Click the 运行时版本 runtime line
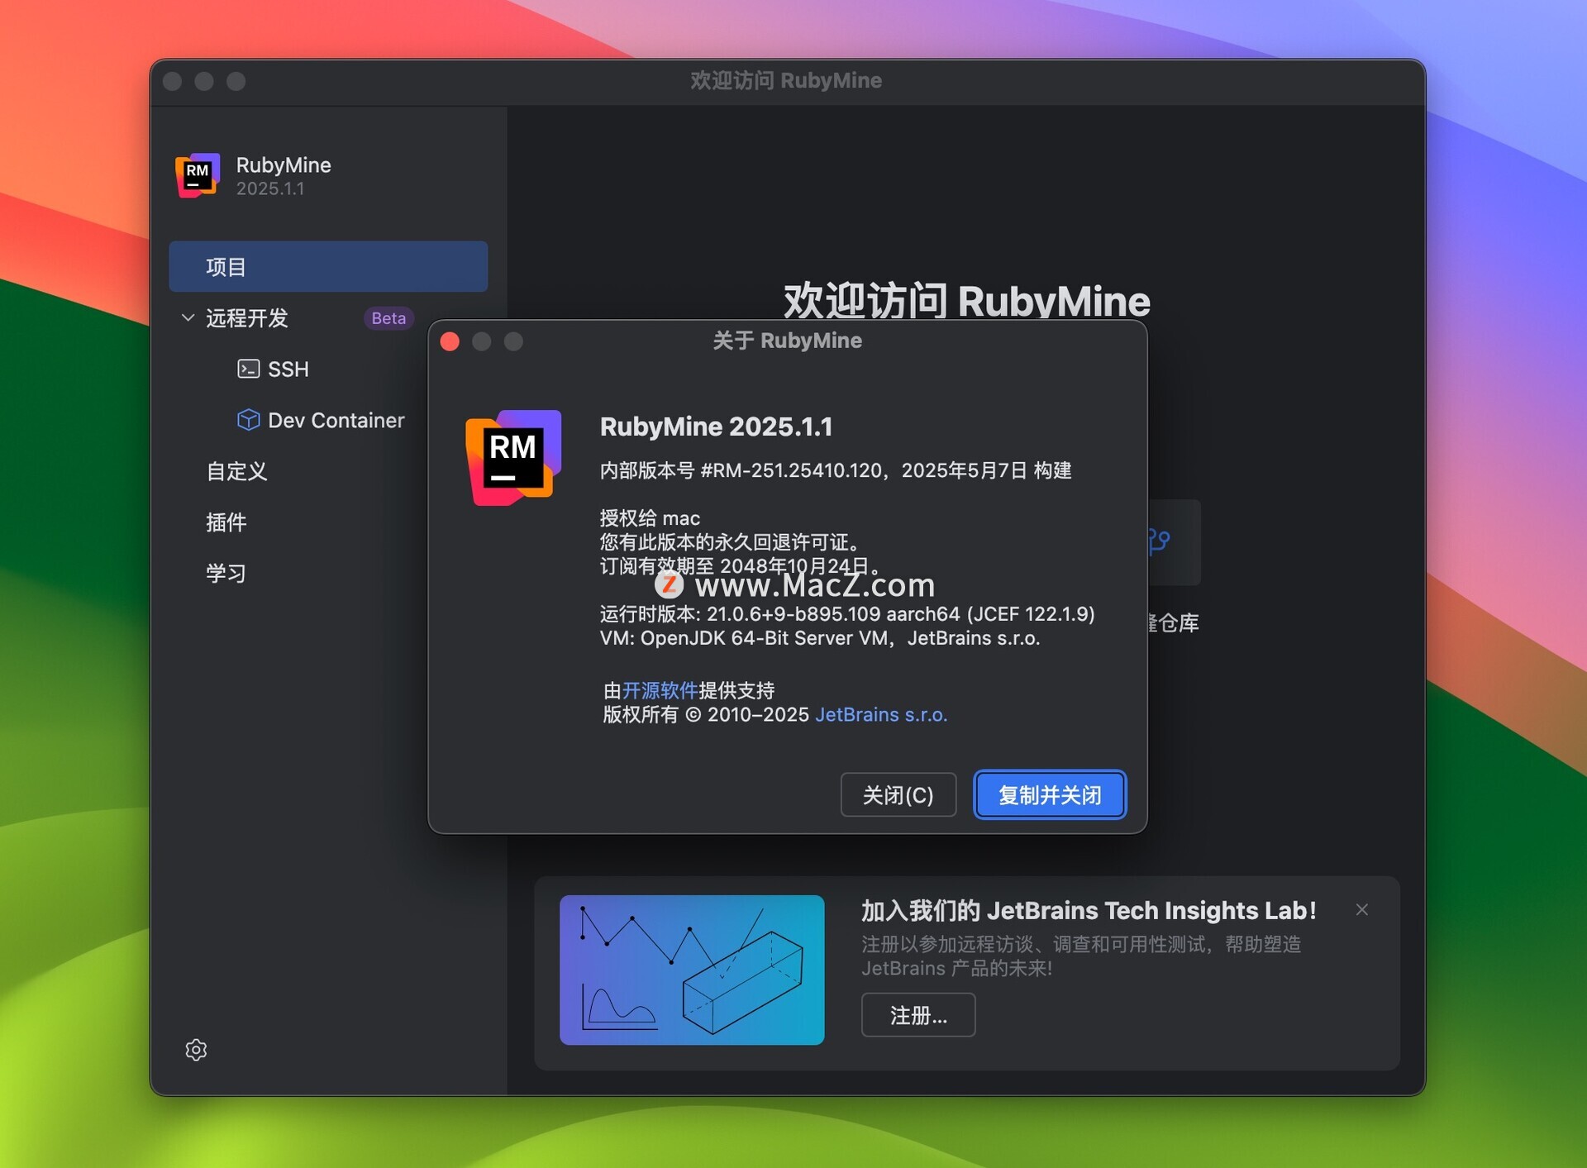The height and width of the screenshot is (1168, 1587). [847, 614]
